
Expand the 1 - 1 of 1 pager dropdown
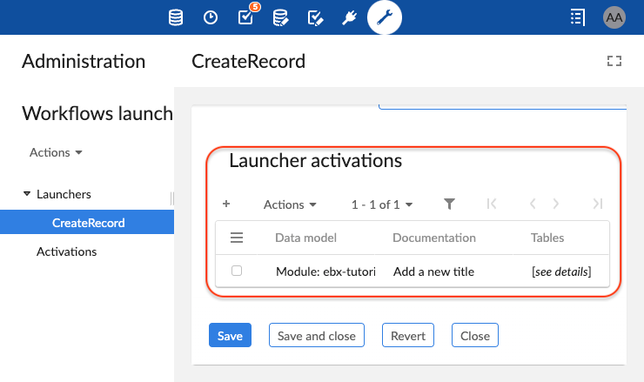(x=381, y=204)
